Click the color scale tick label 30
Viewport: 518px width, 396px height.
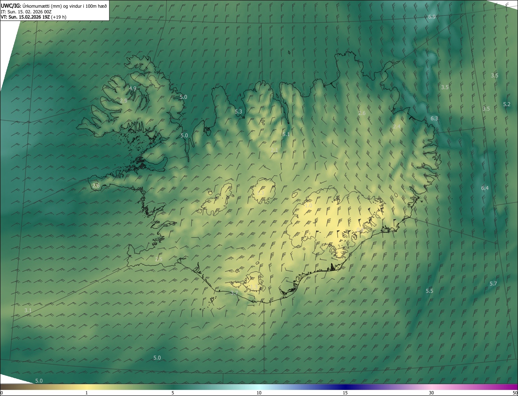[431, 393]
